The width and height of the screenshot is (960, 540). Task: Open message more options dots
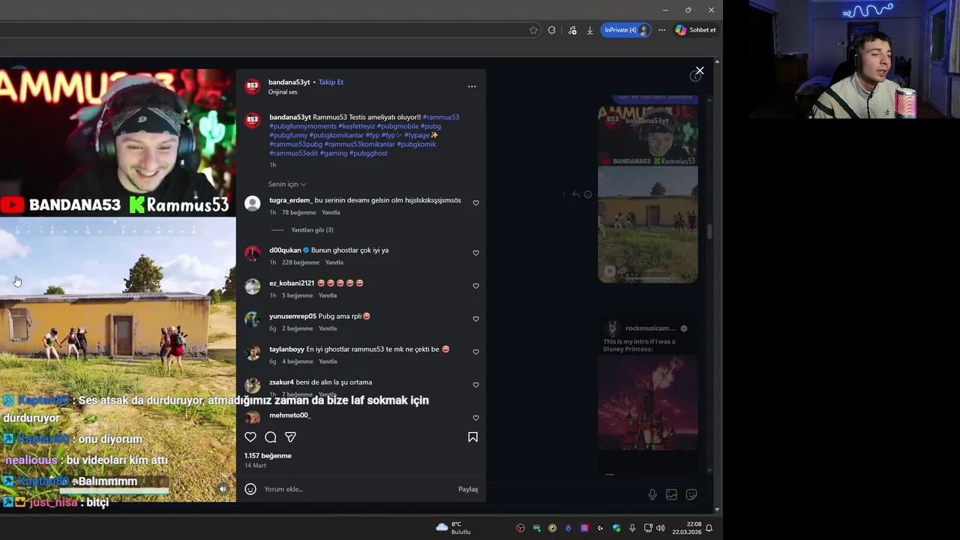point(564,194)
